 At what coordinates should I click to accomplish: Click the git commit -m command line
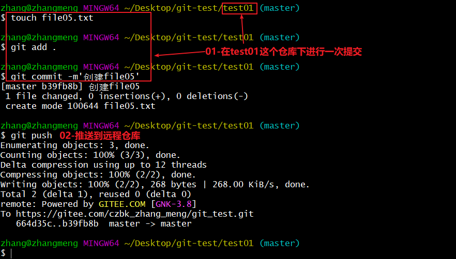click(75, 77)
